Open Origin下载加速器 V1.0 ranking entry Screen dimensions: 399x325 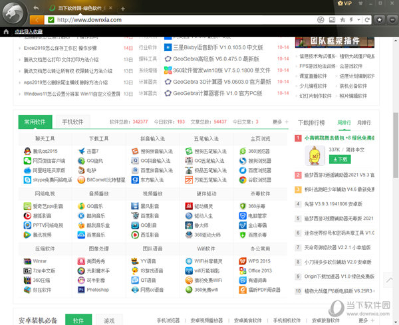[x=339, y=276]
